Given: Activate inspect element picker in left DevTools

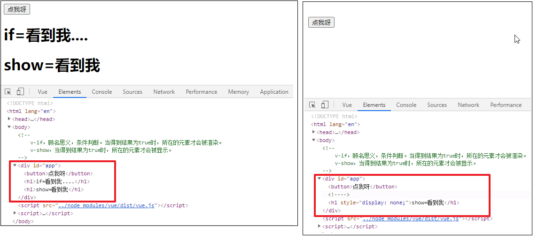Looking at the screenshot, I should coord(8,92).
